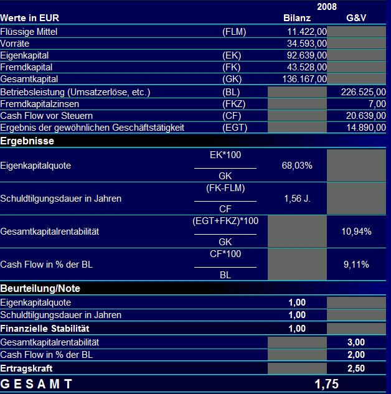
Task: Click the Ertragskraft grade 2,50
Action: pyautogui.click(x=356, y=368)
